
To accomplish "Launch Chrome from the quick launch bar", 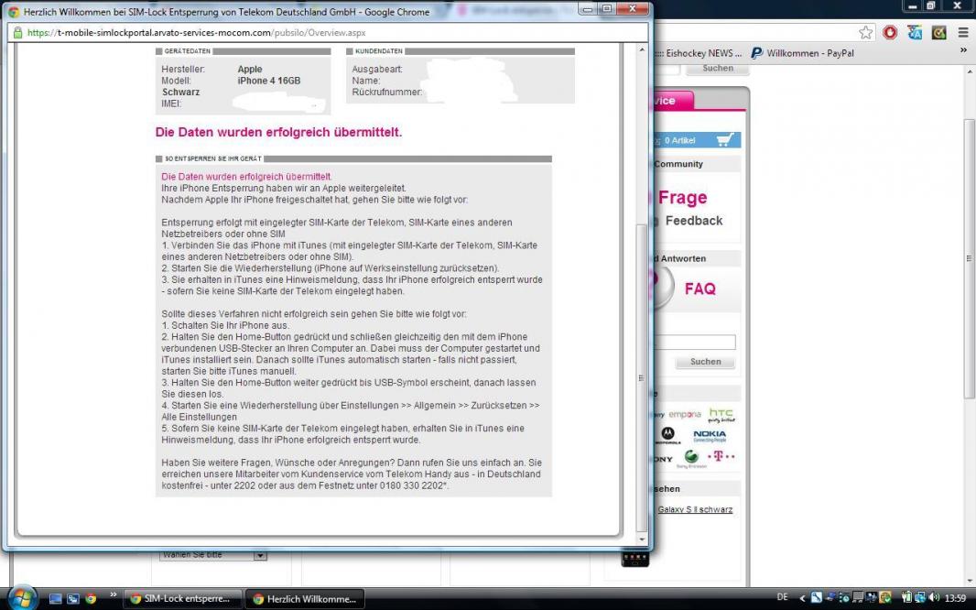I will pyautogui.click(x=91, y=599).
